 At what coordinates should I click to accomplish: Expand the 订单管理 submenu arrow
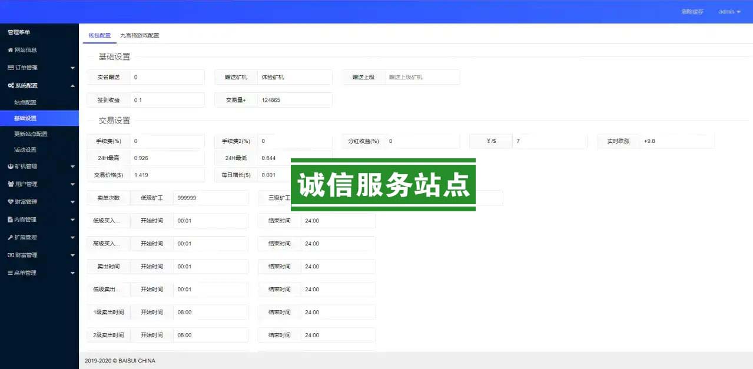pos(72,68)
